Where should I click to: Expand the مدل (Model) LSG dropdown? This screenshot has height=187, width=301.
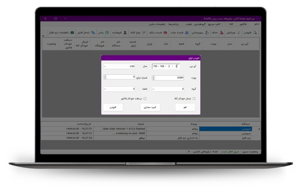[105, 67]
